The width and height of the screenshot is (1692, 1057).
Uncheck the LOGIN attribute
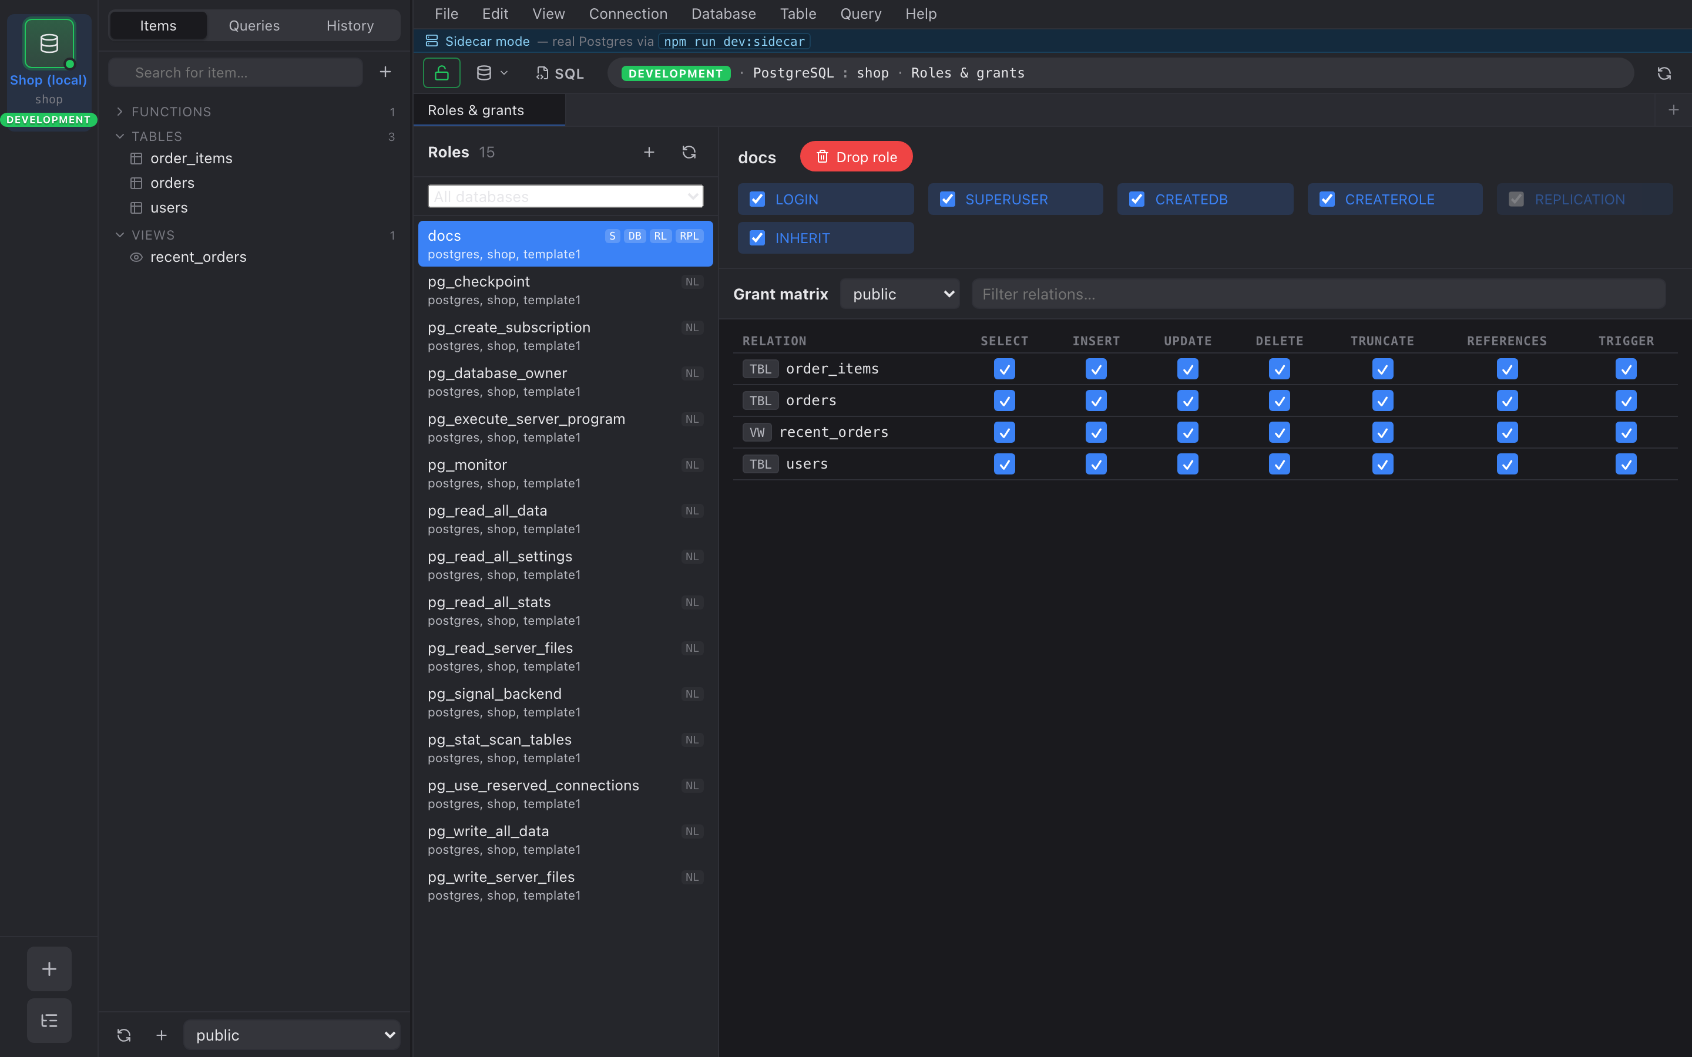click(x=757, y=199)
